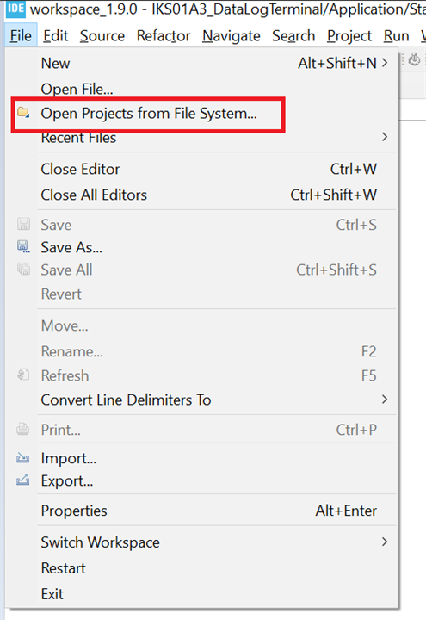Click the IDE application logo icon
This screenshot has height=620, width=426.
tap(15, 9)
